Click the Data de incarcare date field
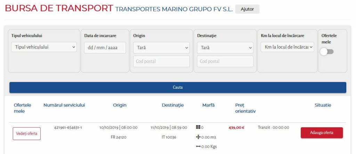 click(x=105, y=48)
